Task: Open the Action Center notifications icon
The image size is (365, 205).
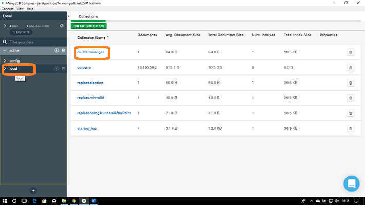Action: [x=356, y=201]
